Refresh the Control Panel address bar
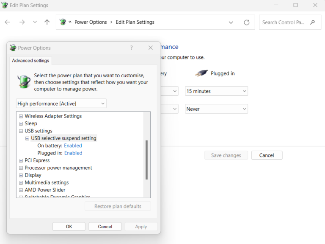The image size is (325, 244). click(247, 22)
